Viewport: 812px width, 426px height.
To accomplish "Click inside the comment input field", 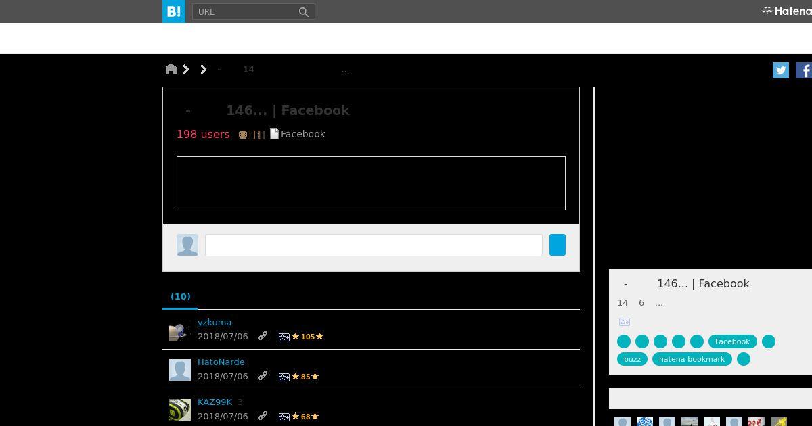I will point(374,245).
